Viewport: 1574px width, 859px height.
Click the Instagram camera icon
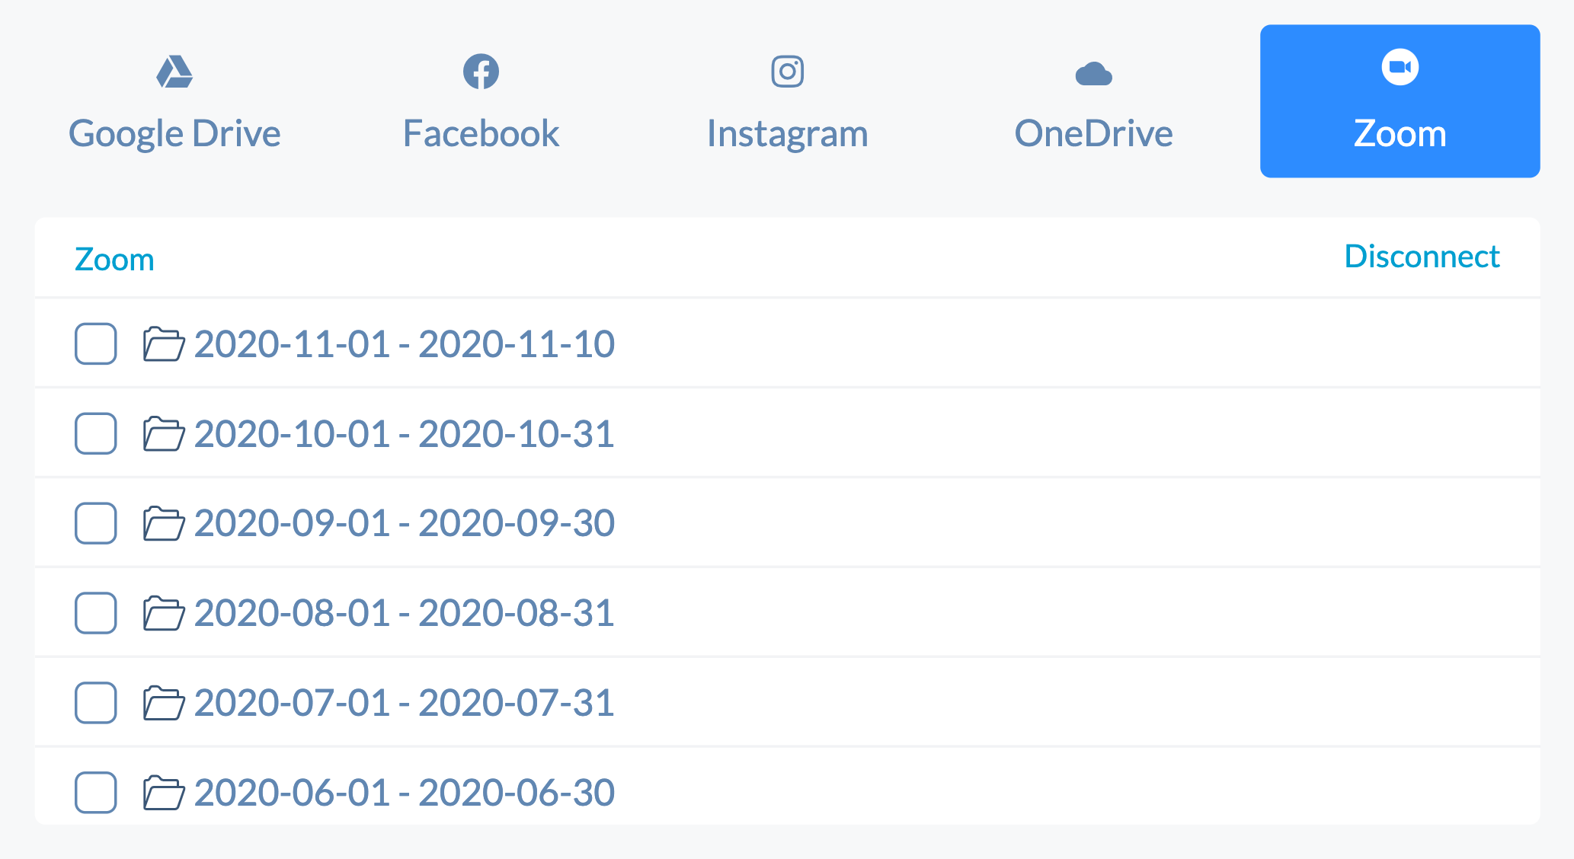click(x=787, y=72)
